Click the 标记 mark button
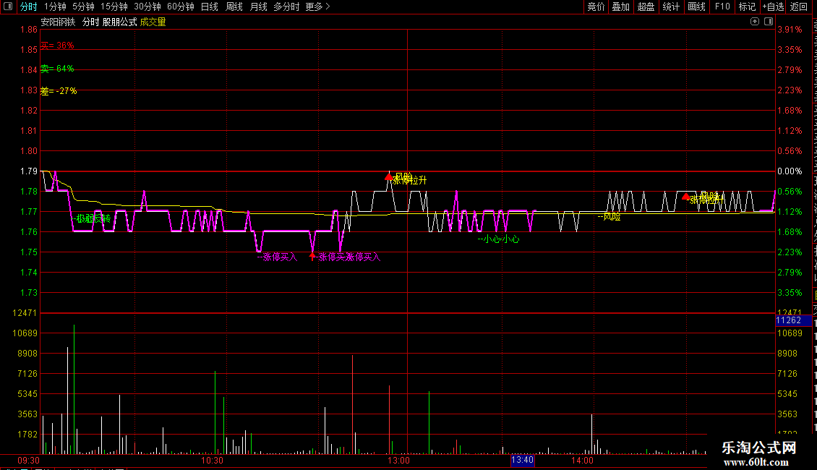Viewport: 817px width, 470px height. point(747,7)
